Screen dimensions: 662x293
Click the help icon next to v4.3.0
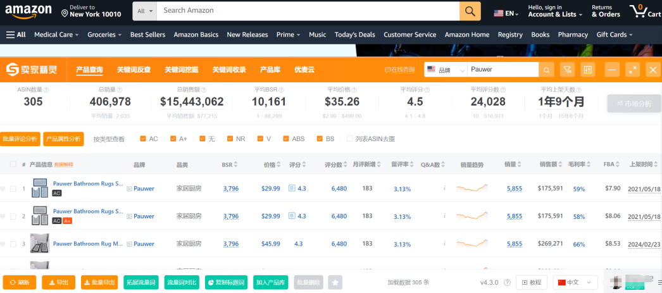tap(508, 282)
